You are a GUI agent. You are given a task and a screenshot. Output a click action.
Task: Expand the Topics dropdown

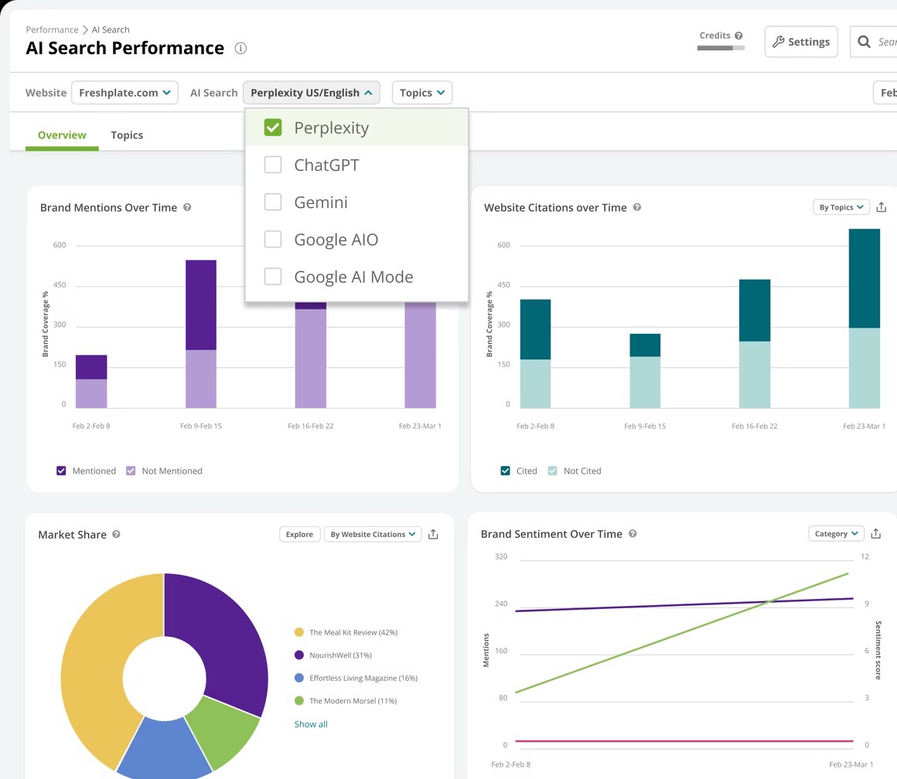pyautogui.click(x=421, y=92)
